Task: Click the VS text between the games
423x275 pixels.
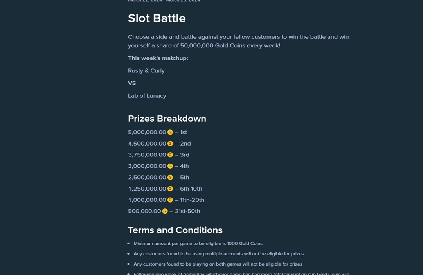Action: [x=132, y=83]
